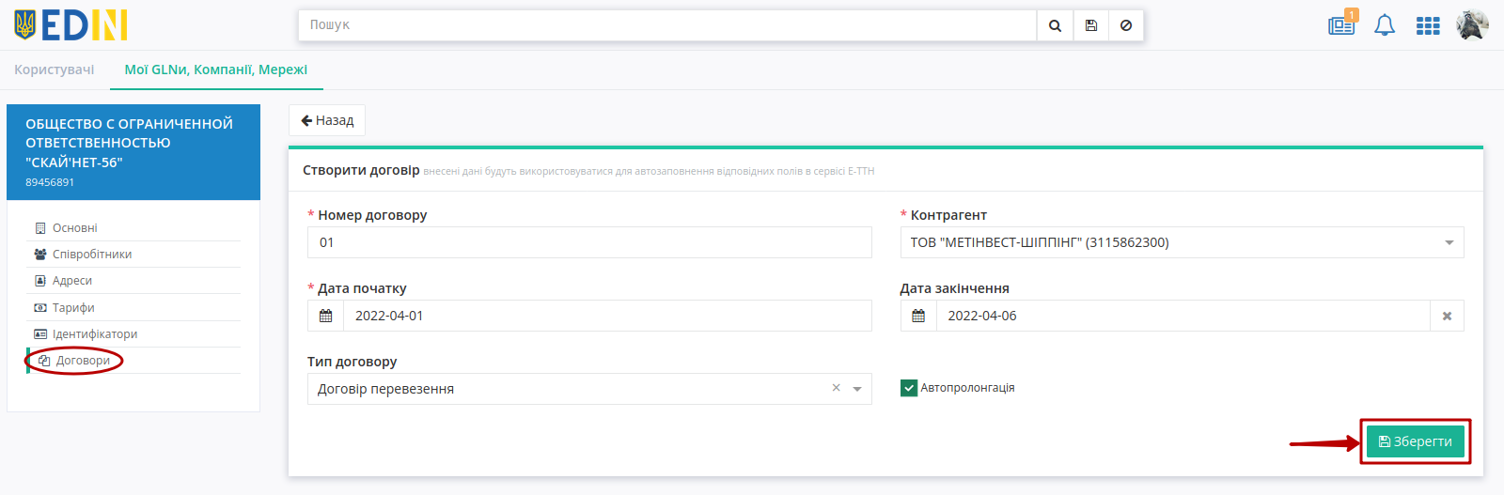Click the clear search circle-slash icon
The image size is (1504, 495).
click(1126, 25)
